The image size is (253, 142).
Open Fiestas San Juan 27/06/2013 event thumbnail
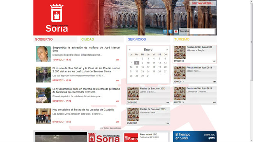pos(180,53)
